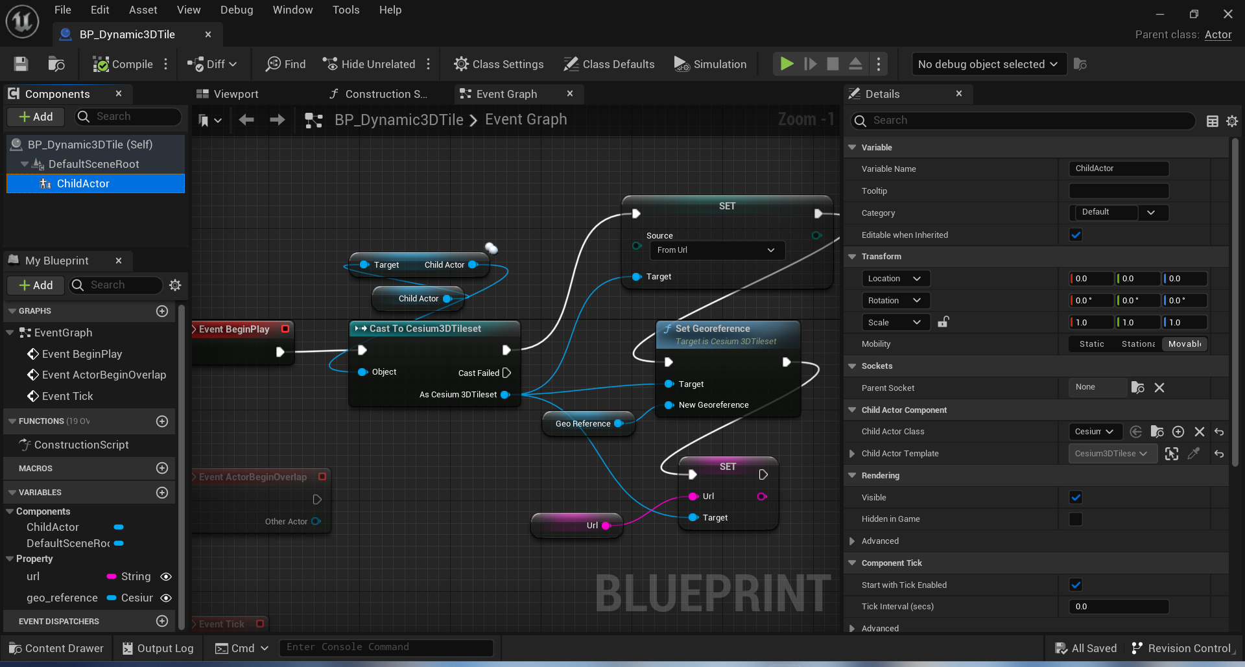Image resolution: width=1245 pixels, height=667 pixels.
Task: Open Class Settings
Action: pos(499,64)
